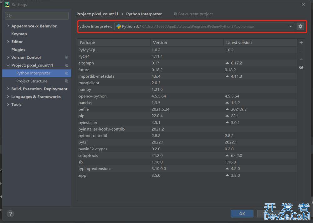Select the numpy package row
The height and width of the screenshot is (223, 313).
187,89
